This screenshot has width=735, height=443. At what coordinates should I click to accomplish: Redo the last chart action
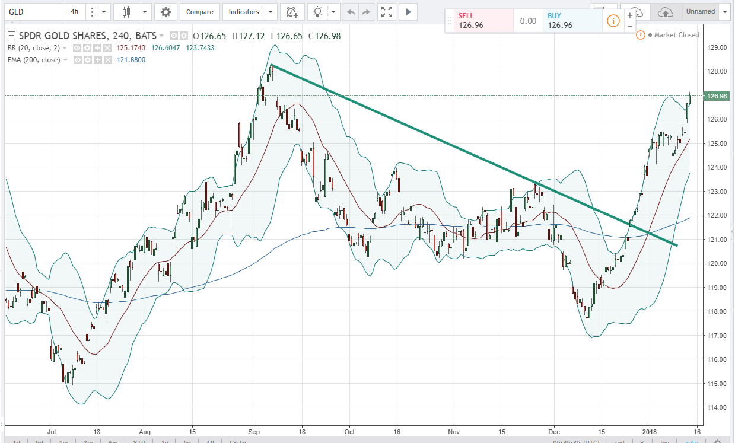[365, 12]
